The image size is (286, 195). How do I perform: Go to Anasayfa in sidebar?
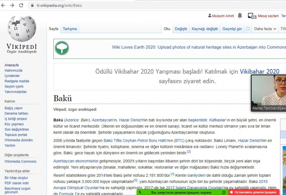tap(11, 65)
